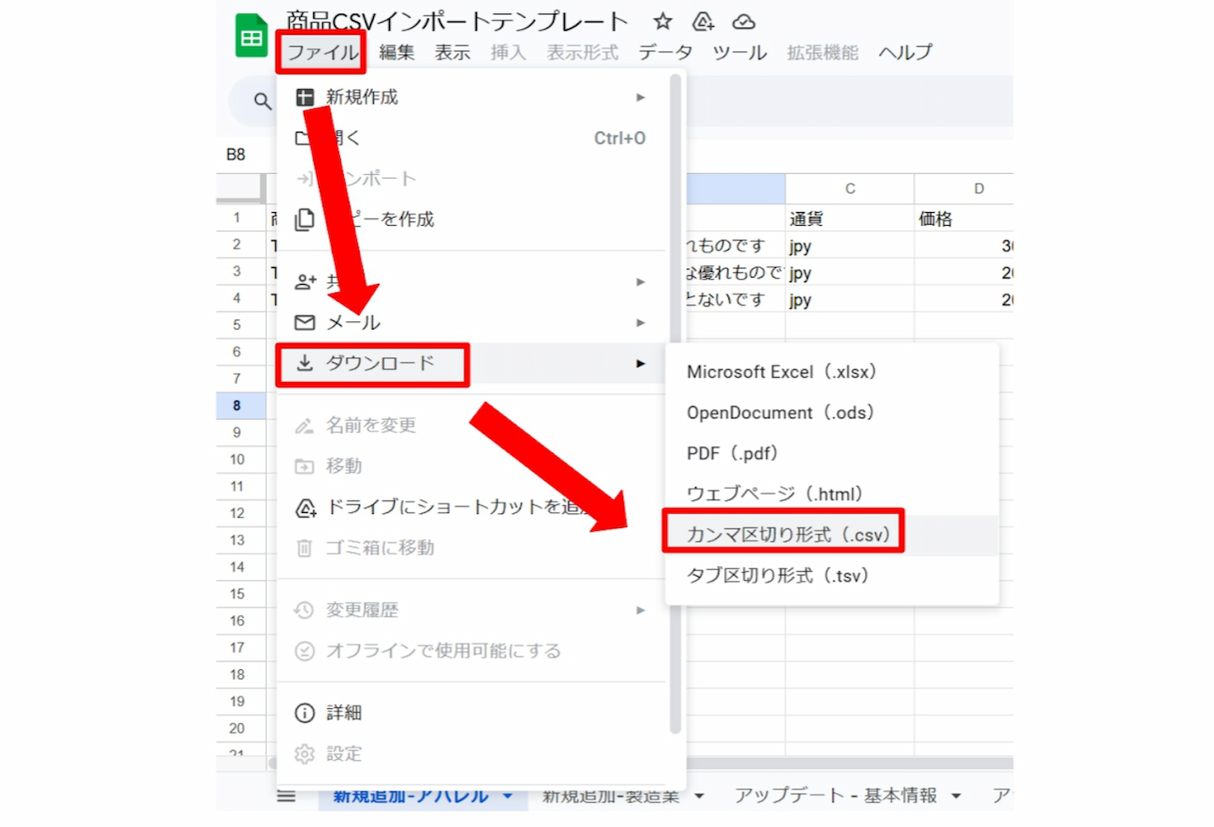This screenshot has width=1214, height=827.
Task: Click the info icon beside 詳細
Action: [x=304, y=713]
